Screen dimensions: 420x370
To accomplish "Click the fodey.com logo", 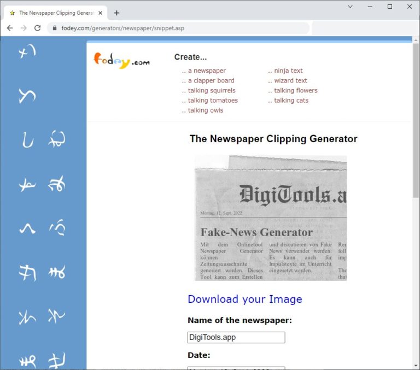I will coord(121,61).
